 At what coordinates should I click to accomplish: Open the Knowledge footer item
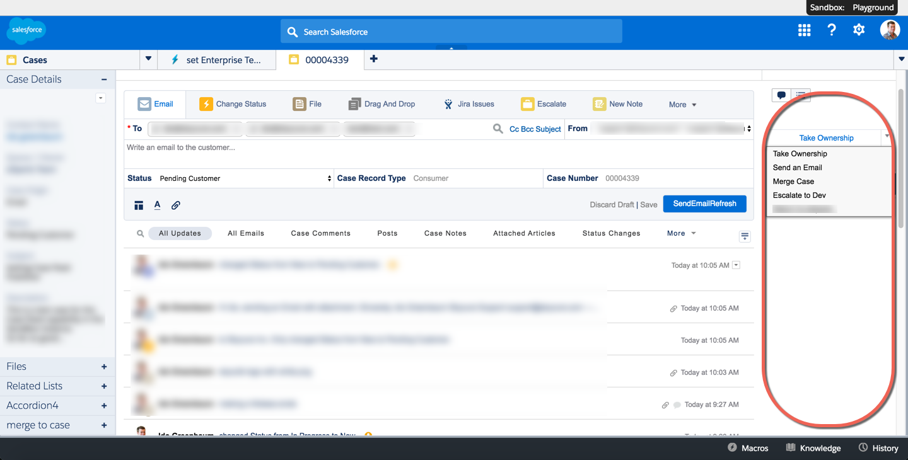[x=813, y=448]
